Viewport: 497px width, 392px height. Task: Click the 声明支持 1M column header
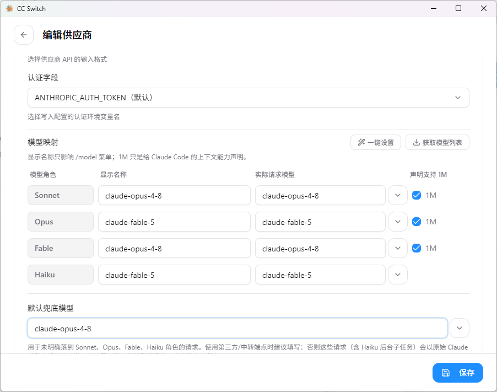pos(428,174)
